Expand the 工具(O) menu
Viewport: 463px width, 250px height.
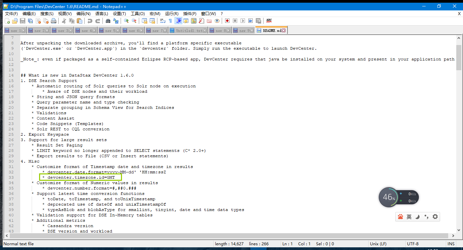(137, 13)
